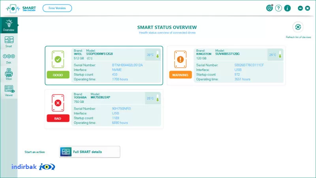Click the 6890 hours operating time
The width and height of the screenshot is (316, 178).
120,123
